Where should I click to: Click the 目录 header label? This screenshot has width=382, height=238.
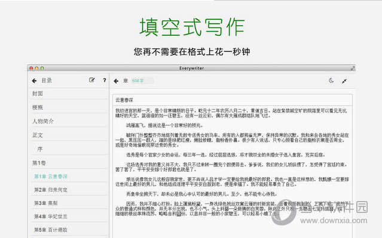point(47,81)
